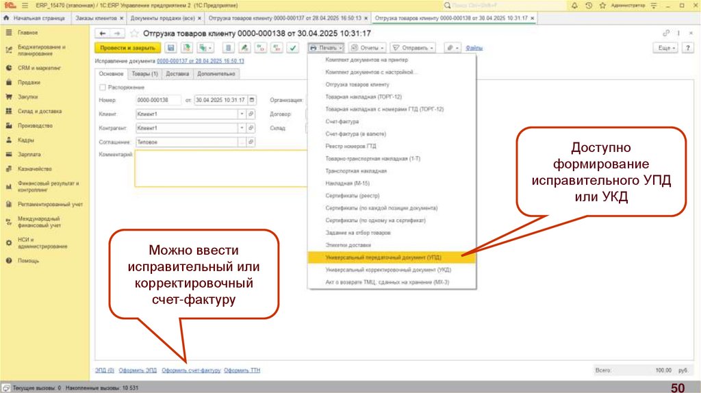
Task: Open the Клиент field's open-record icon
Action: (x=251, y=114)
